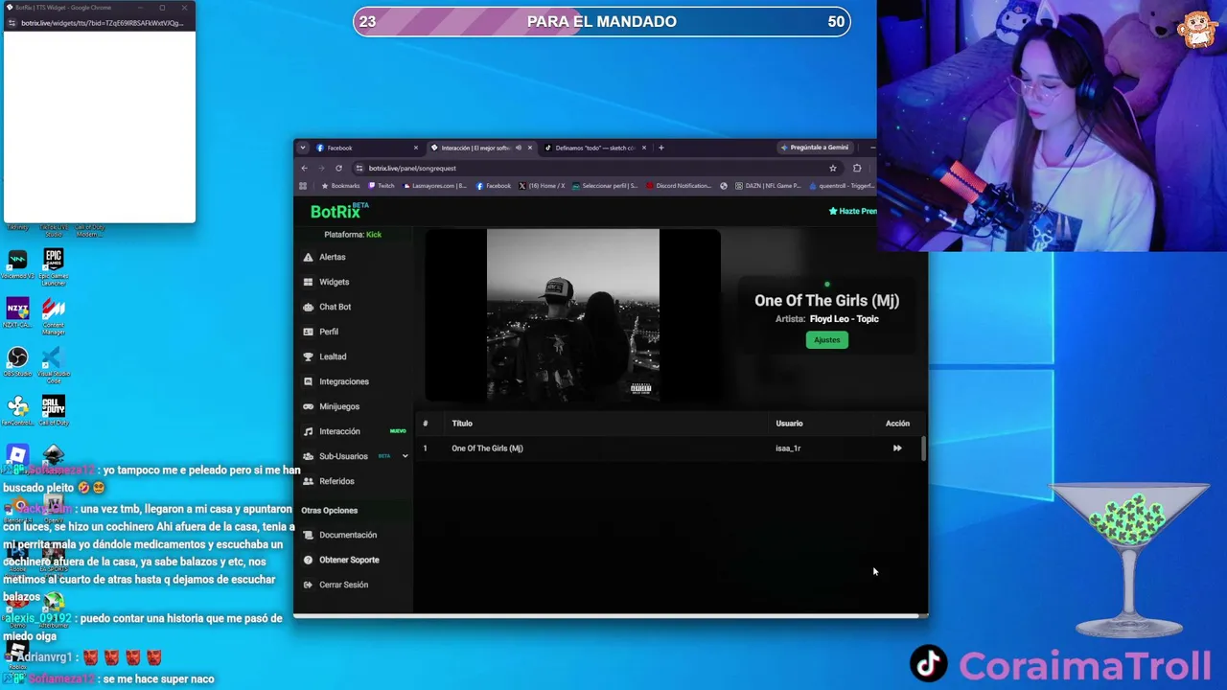
Task: Open a new browser tab
Action: pos(660,148)
